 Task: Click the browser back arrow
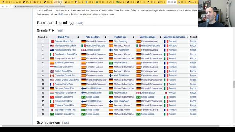point(3,7)
